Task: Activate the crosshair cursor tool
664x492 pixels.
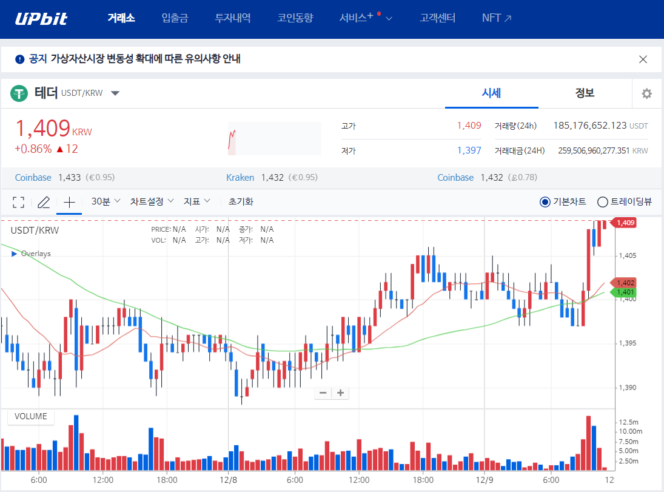Action: [x=69, y=202]
